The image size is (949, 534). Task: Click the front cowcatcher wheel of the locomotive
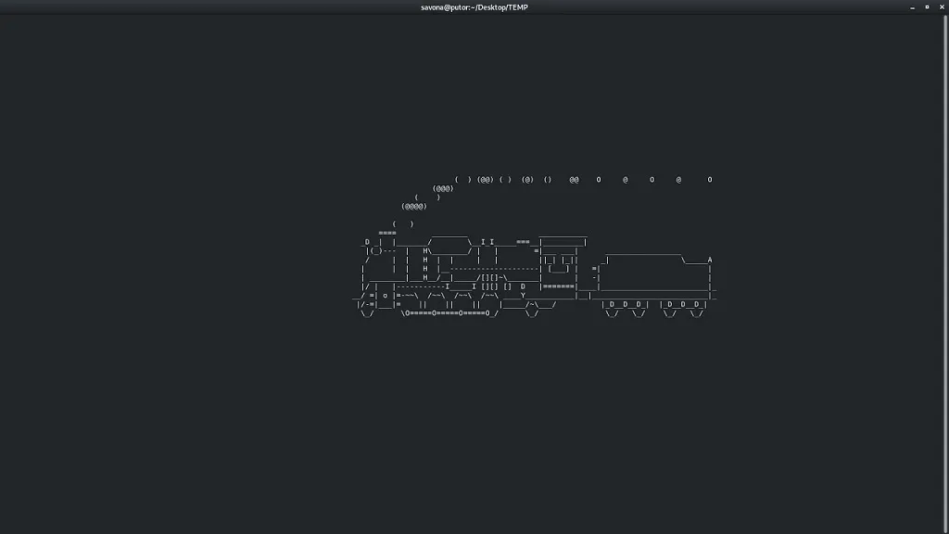(367, 313)
